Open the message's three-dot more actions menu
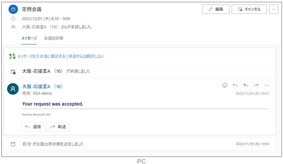Viewport: 283px width, 164px height. click(266, 85)
